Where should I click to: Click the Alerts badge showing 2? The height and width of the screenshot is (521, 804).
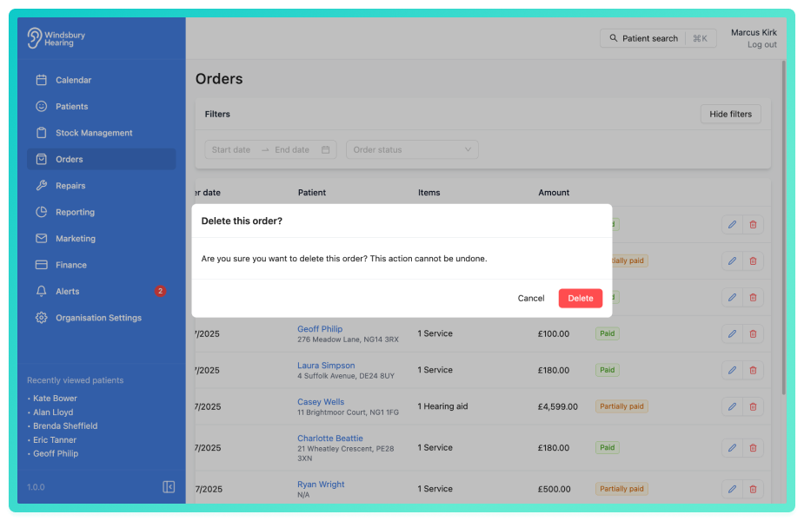(x=160, y=291)
